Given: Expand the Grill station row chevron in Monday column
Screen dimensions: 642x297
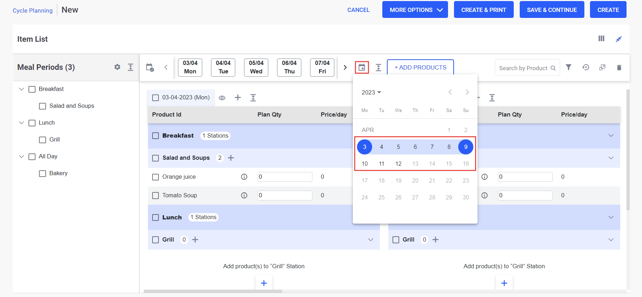Looking at the screenshot, I should (x=370, y=240).
